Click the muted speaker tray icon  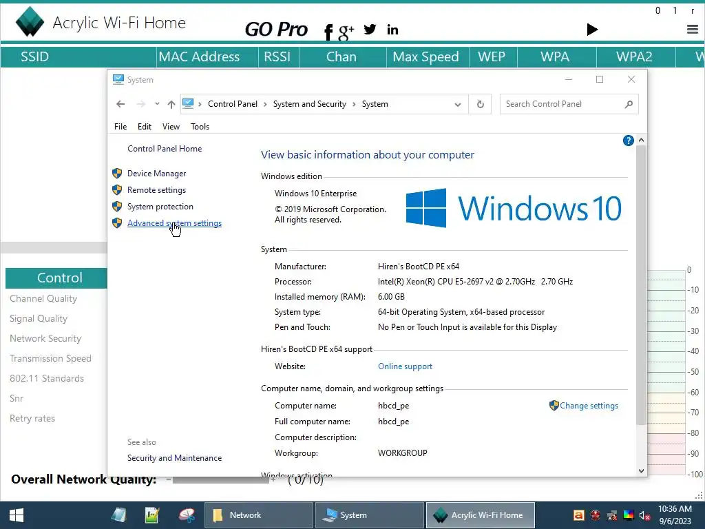(644, 515)
